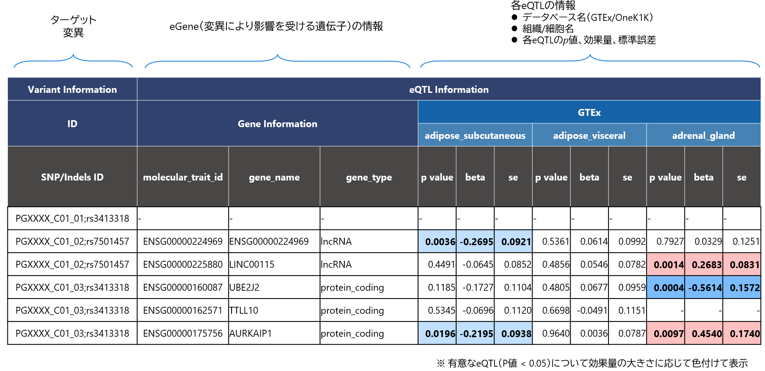This screenshot has width=765, height=371.
Task: Click red-highlighted se value 0.1740
Action: (x=742, y=333)
